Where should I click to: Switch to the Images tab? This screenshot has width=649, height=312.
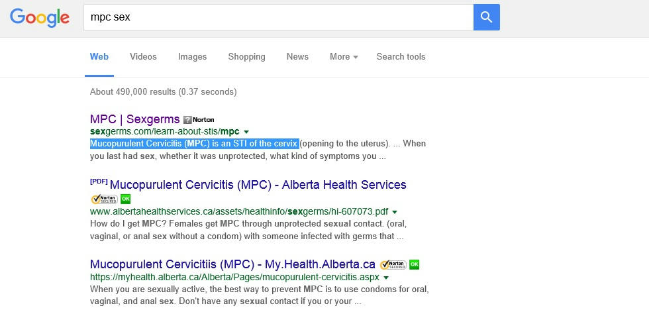(193, 57)
